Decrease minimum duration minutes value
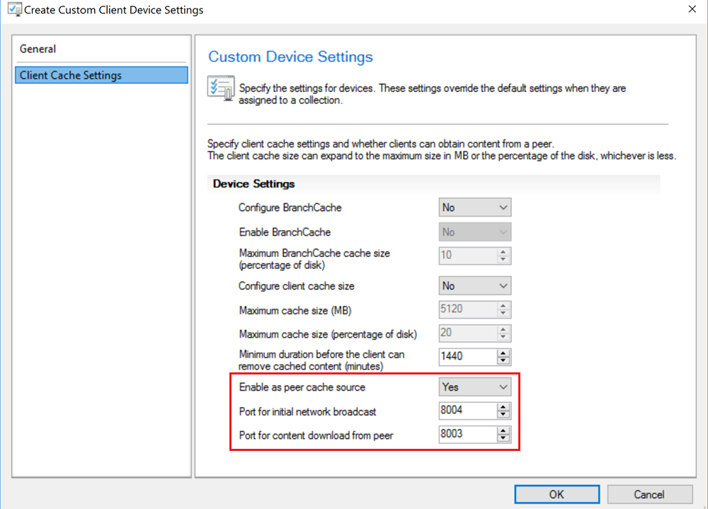 point(503,360)
